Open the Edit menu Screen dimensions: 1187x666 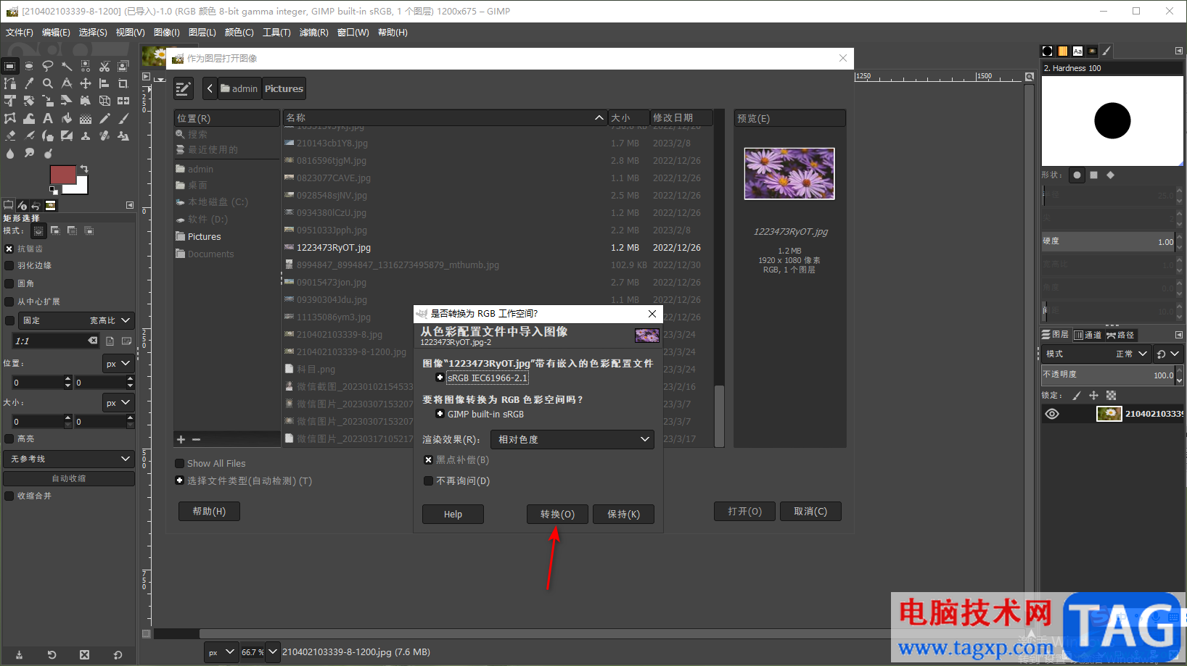click(56, 33)
